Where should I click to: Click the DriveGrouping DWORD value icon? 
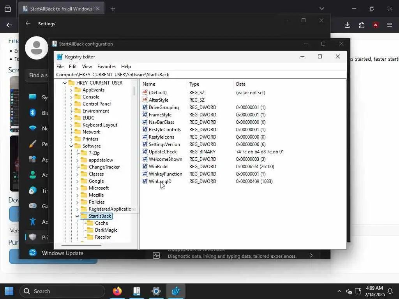coord(145,107)
